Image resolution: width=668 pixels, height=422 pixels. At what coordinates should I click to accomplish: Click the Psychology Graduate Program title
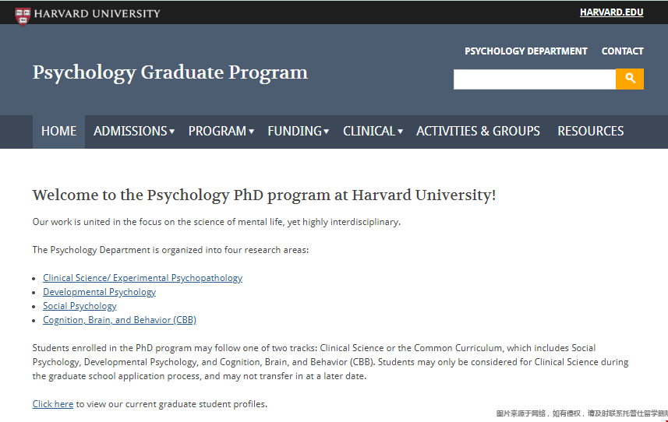[x=170, y=72]
